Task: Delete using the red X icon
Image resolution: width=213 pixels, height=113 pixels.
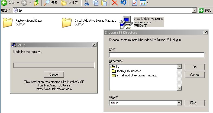Action: coord(115,3)
